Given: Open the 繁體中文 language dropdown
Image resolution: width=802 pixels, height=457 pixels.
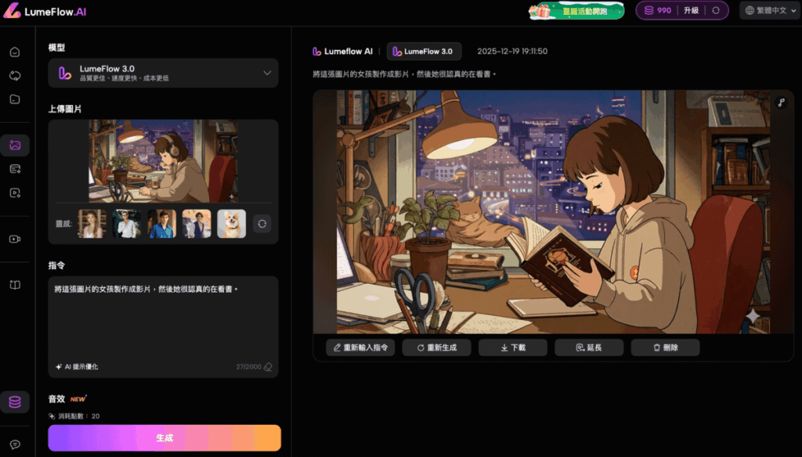Looking at the screenshot, I should point(766,10).
